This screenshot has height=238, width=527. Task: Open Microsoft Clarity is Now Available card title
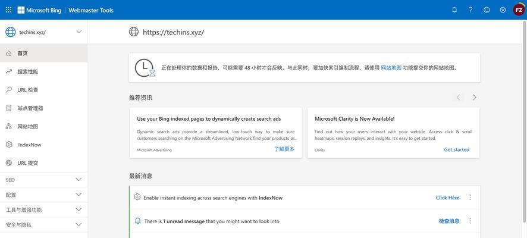[355, 118]
